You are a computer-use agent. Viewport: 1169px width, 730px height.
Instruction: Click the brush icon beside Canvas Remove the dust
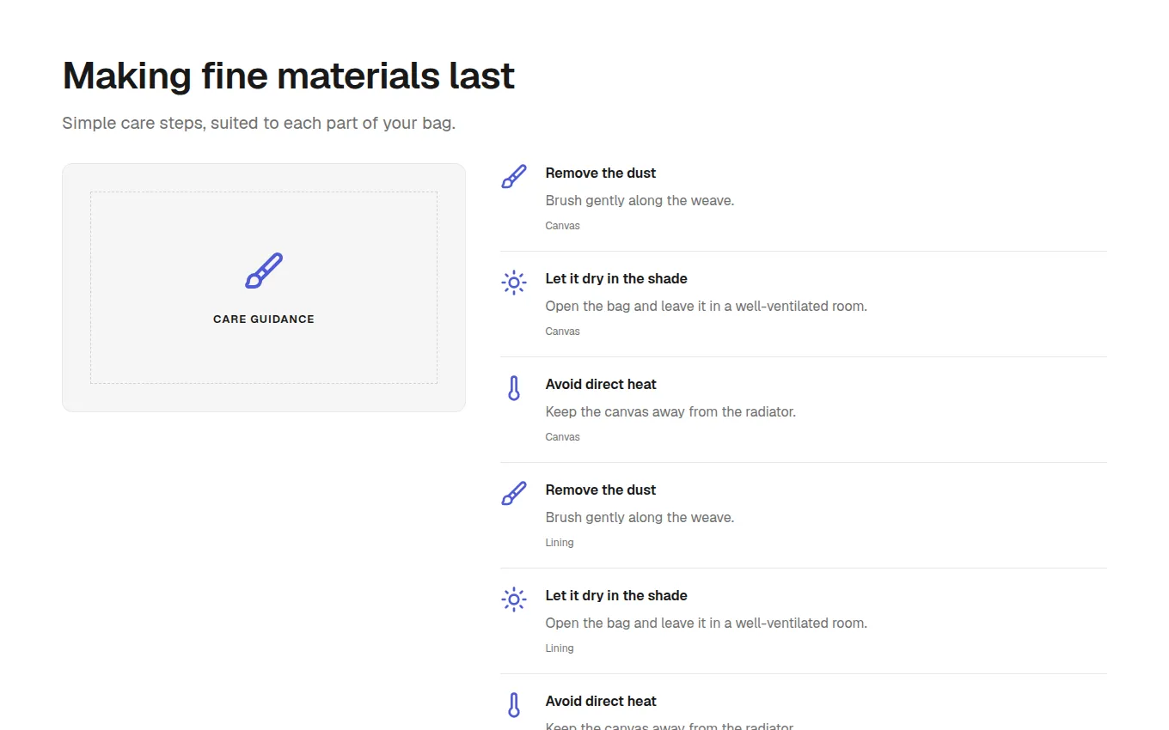click(x=514, y=177)
